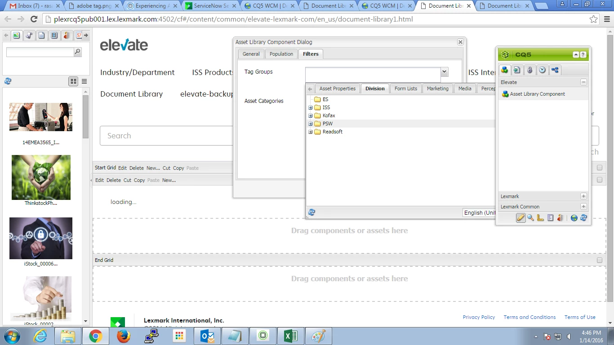Show previous content finder tabs with left arrow
614x345 pixels.
[6, 35]
